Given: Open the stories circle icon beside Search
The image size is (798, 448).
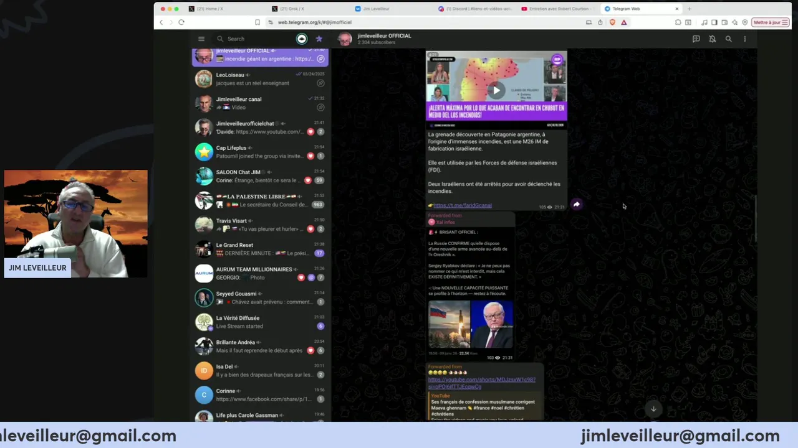Looking at the screenshot, I should (302, 39).
